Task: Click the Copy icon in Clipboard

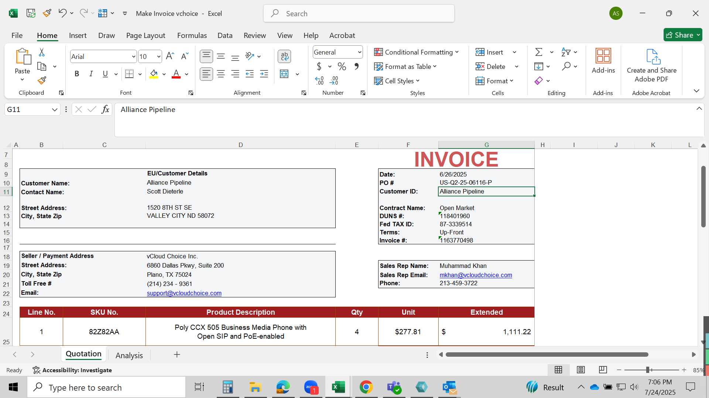Action: [42, 67]
